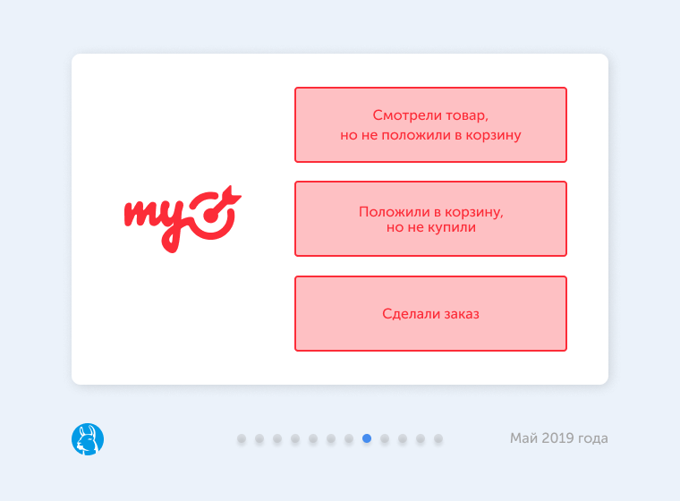This screenshot has height=501, width=680.
Task: Navigate to the fifth slide dot
Action: coord(313,438)
